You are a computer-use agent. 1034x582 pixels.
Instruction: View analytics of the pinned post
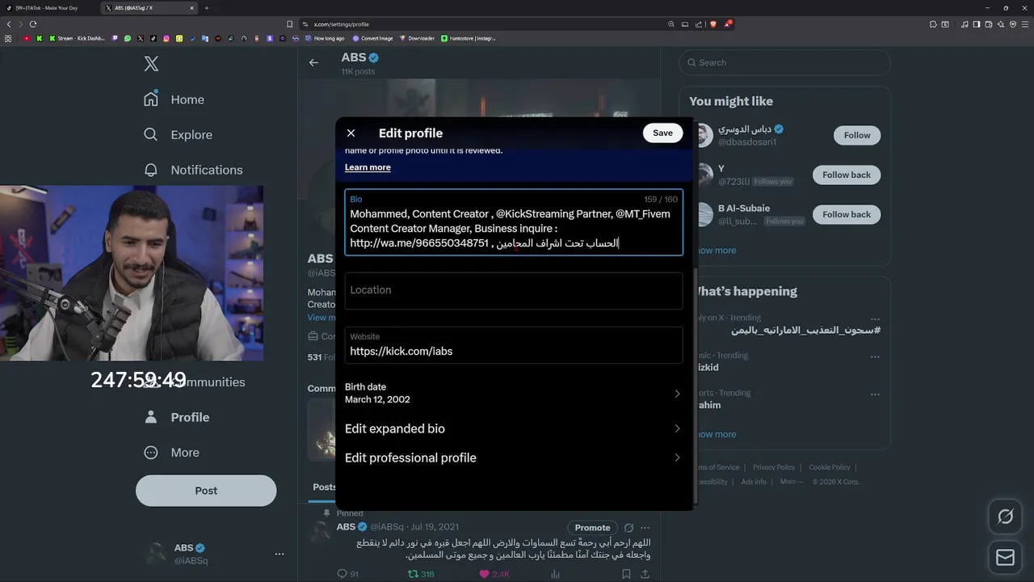click(555, 574)
